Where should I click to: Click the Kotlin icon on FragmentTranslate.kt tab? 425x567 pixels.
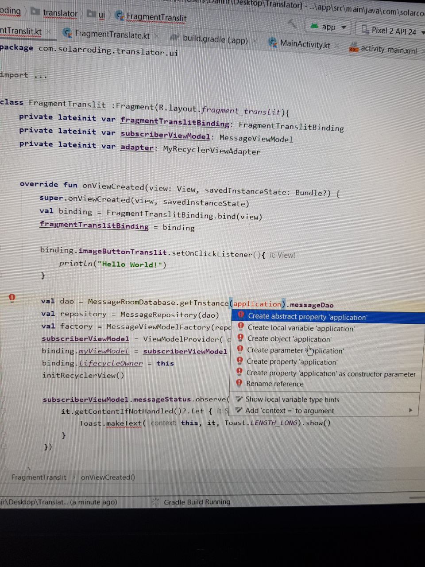coord(67,33)
